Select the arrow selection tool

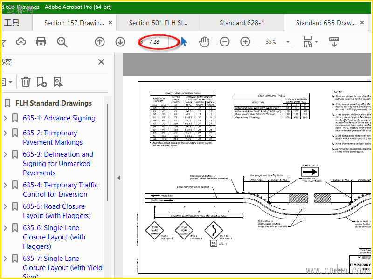pyautogui.click(x=184, y=42)
